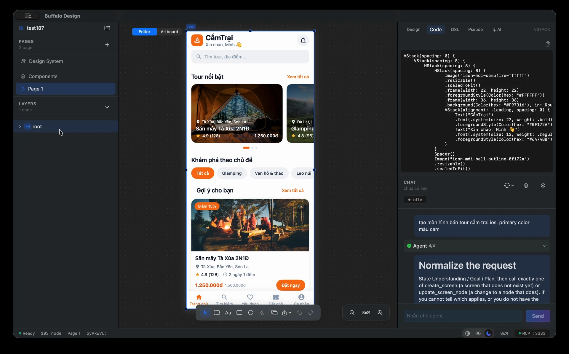Open the AI tab
The image size is (569, 354).
coord(497,29)
